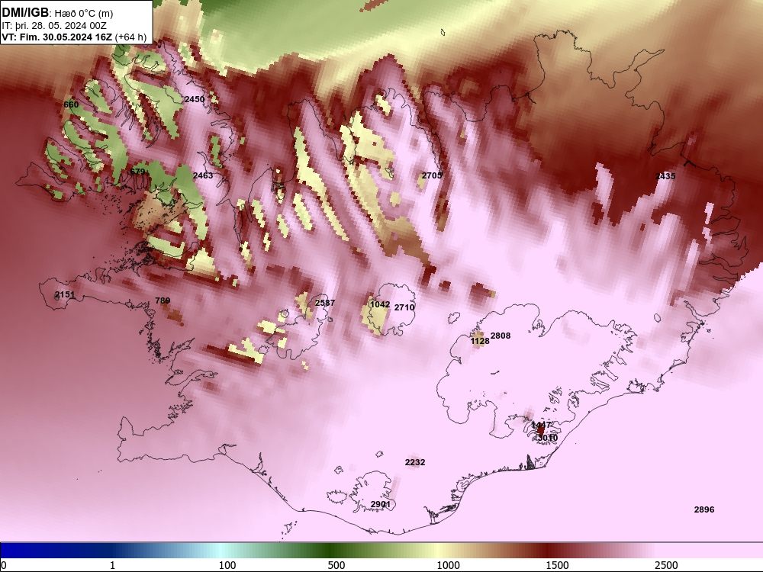This screenshot has width=763, height=572.
Task: Click the 2808 value label
Action: [x=501, y=336]
